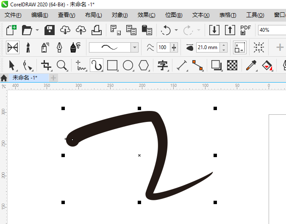The image size is (286, 224).
Task: Add a new document tab with plus button
Action: pos(53,78)
